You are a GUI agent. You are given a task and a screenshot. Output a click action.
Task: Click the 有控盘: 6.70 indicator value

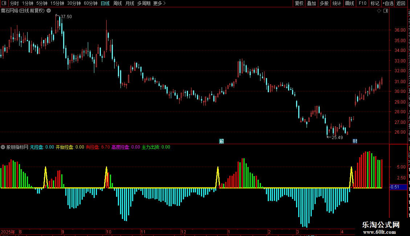[98, 147]
